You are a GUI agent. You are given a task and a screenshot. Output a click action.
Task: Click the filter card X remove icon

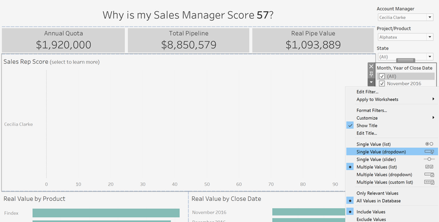pos(371,67)
